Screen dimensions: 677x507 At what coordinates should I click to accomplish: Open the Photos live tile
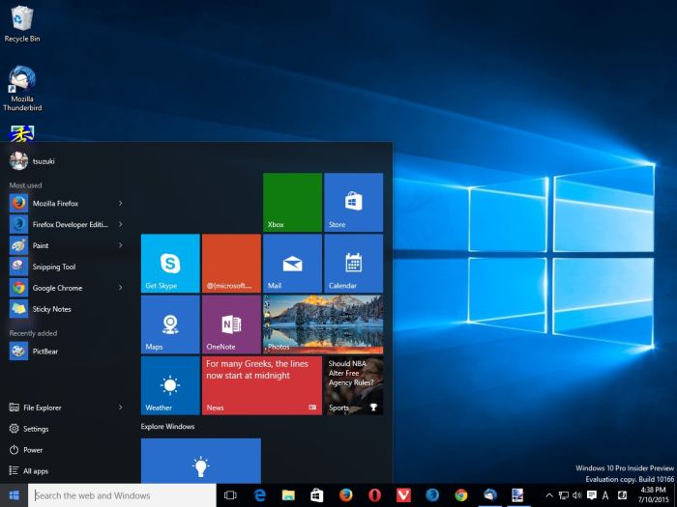coord(322,324)
